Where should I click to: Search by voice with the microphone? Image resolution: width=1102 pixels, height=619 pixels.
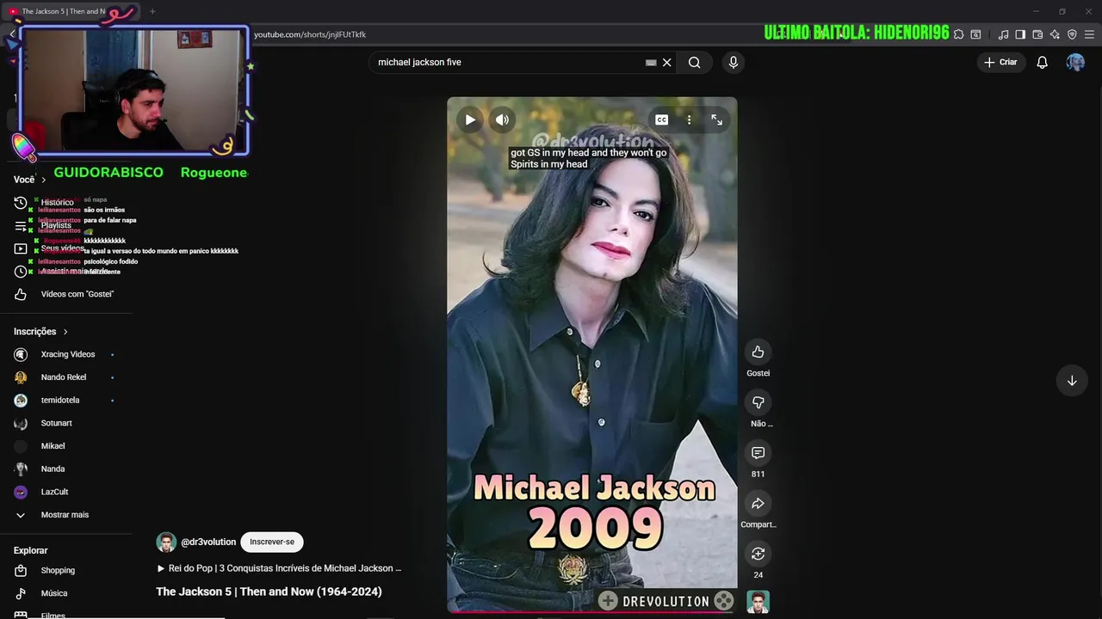coord(734,62)
